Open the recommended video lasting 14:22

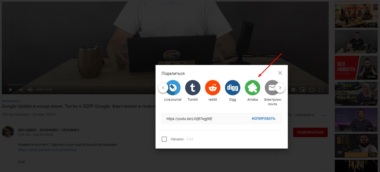pos(356,120)
